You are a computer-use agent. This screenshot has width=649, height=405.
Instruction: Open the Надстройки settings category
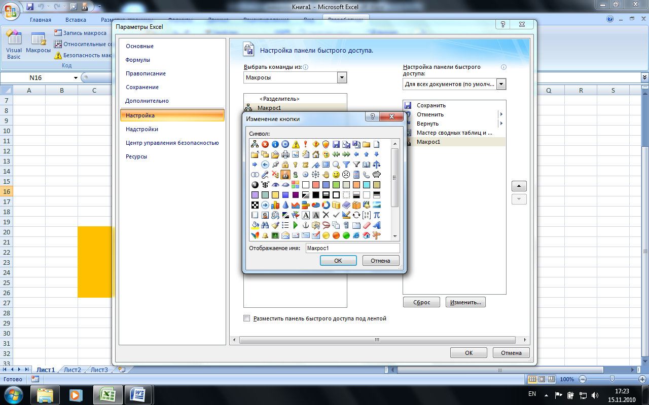(x=142, y=129)
